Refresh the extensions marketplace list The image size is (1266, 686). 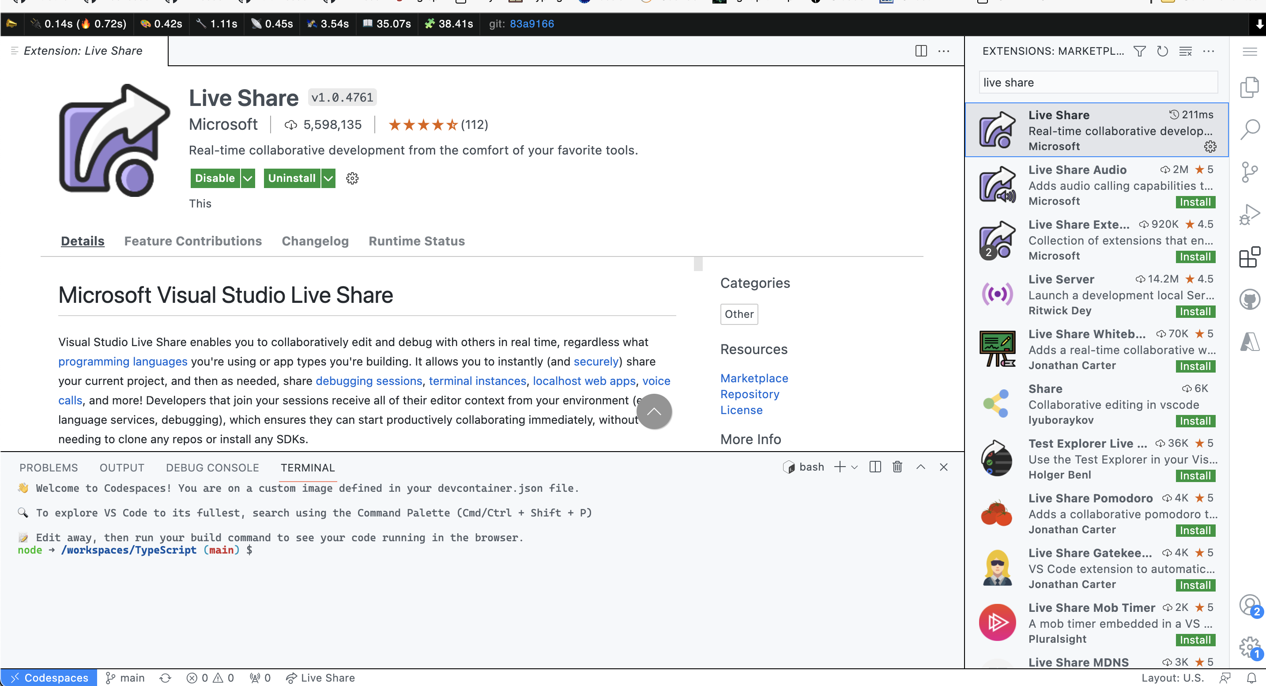(1162, 51)
